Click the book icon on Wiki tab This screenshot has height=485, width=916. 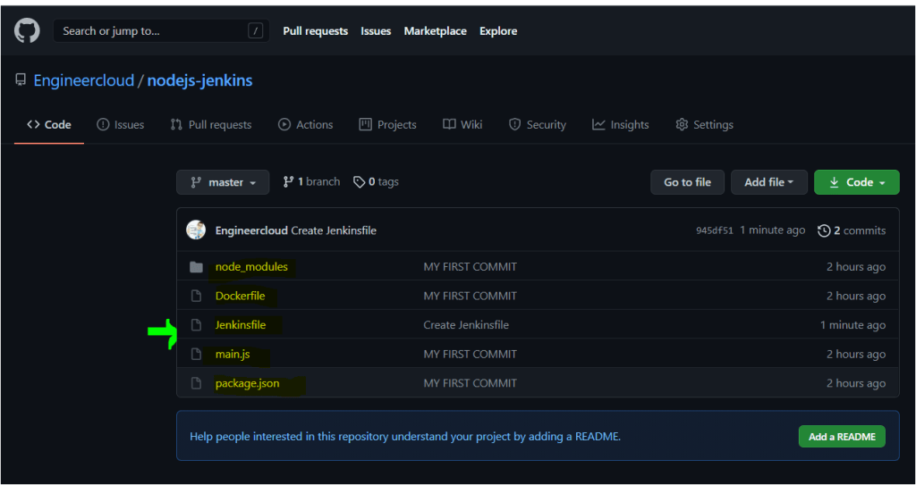point(449,124)
